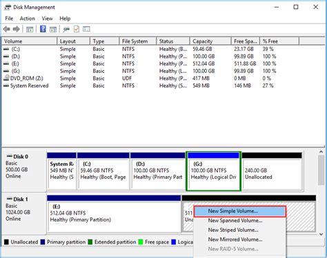Click the System Reserved volume icon
This screenshot has width=327, height=258.
pyautogui.click(x=6, y=85)
